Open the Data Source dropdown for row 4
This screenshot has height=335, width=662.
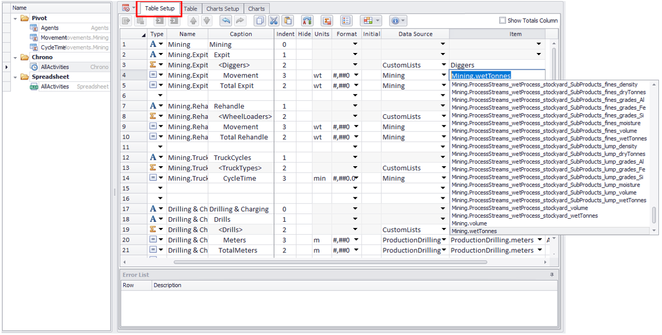point(443,76)
